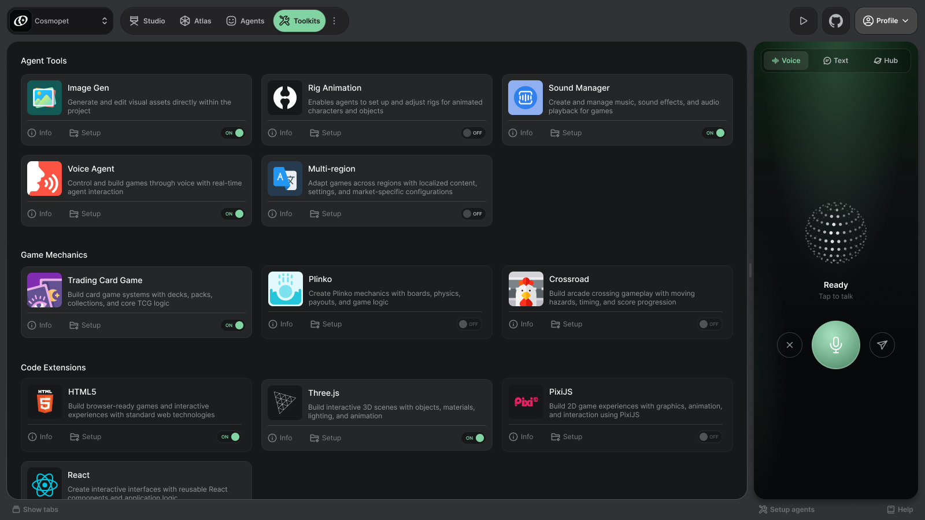Screen dimensions: 925x520
Task: Turn on the Plinko toggle
Action: tap(469, 324)
